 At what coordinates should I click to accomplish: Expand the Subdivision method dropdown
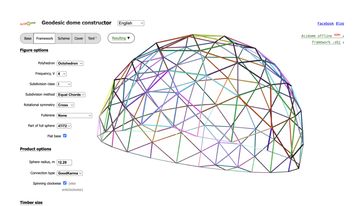click(x=71, y=95)
